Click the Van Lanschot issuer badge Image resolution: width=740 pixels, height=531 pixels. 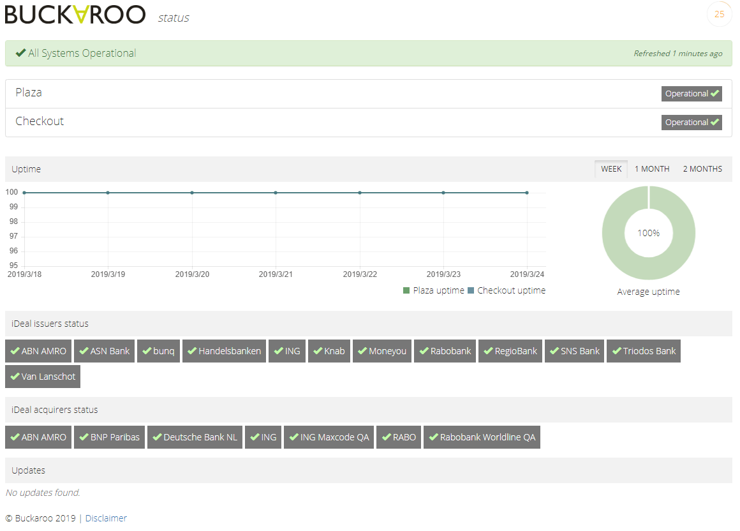click(x=43, y=377)
